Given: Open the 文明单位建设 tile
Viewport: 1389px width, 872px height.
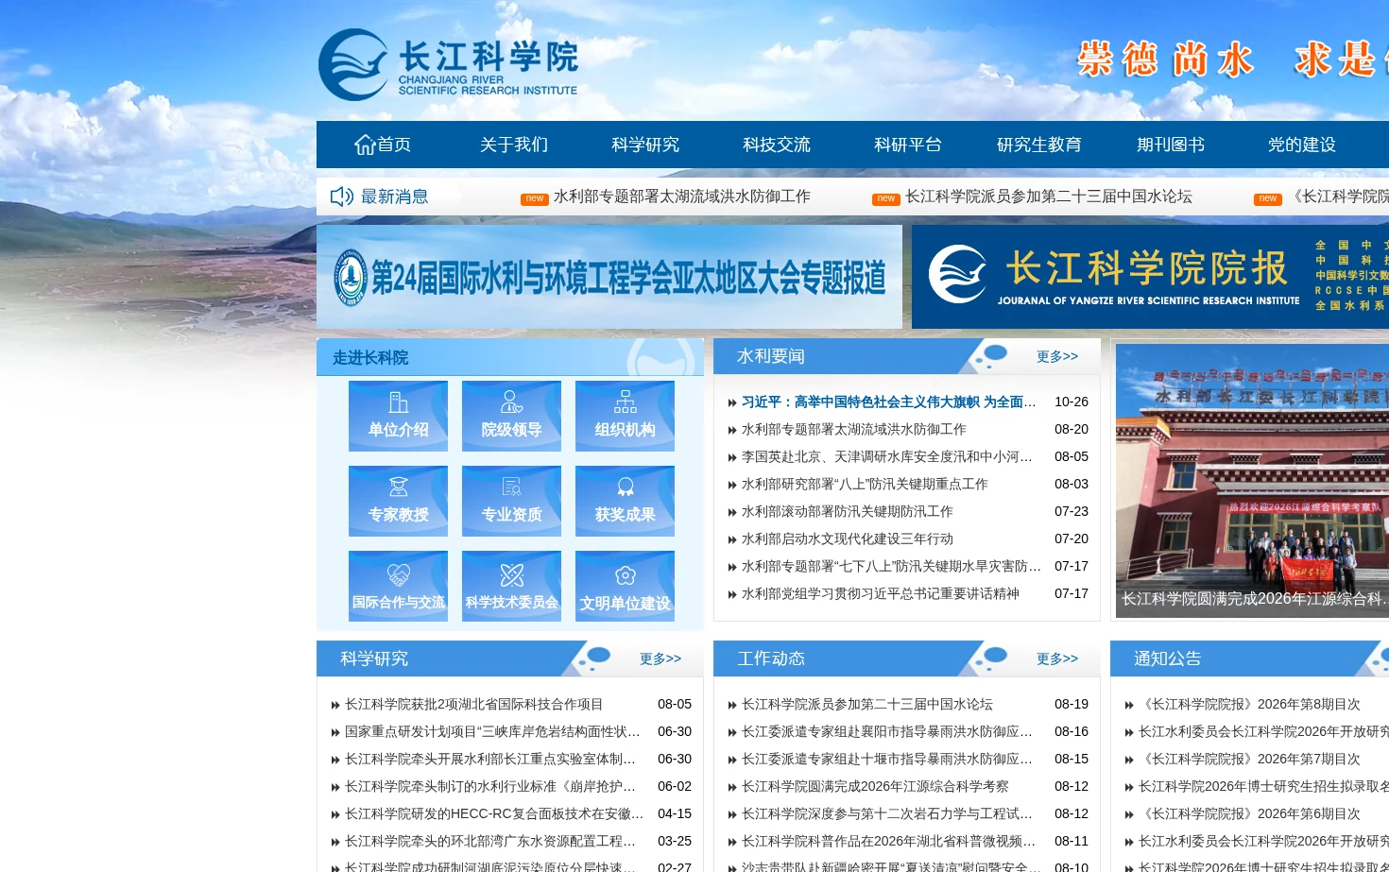Looking at the screenshot, I should (x=625, y=586).
